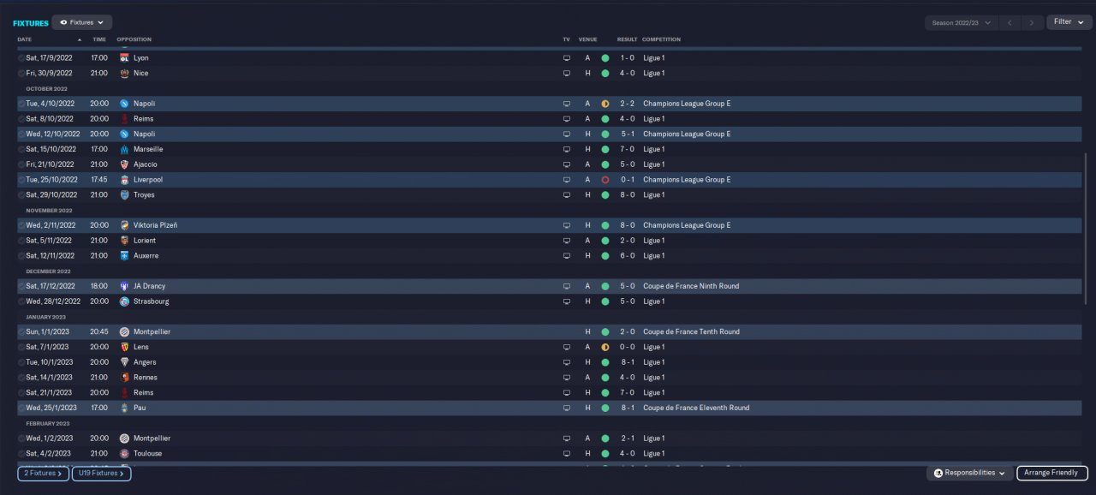Sort by the Competition column header

pyautogui.click(x=661, y=39)
